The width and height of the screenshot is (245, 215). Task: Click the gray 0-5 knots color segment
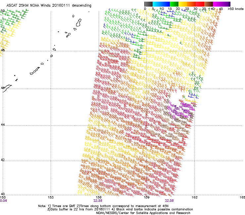148,4
